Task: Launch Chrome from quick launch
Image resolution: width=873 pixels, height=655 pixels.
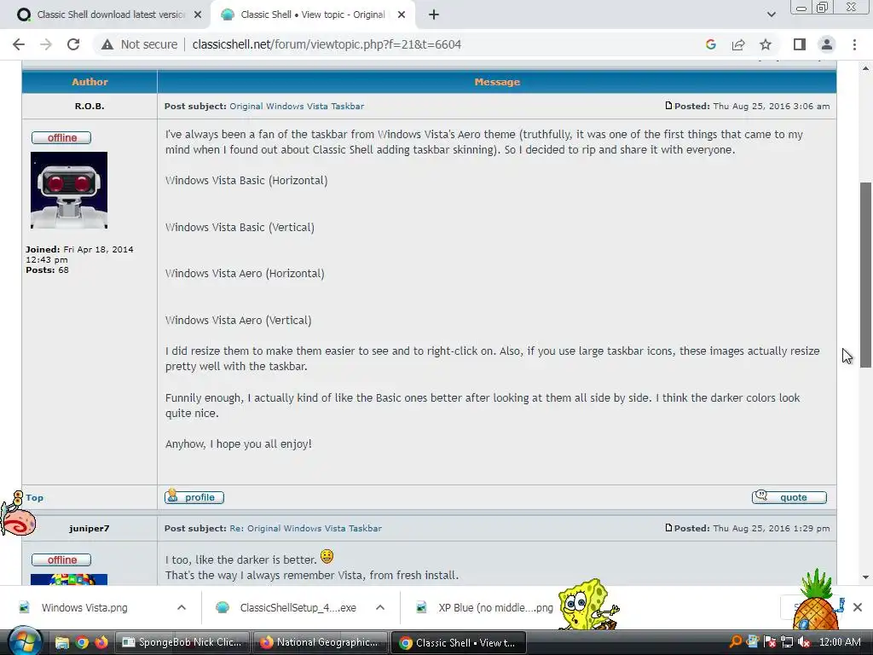Action: click(82, 643)
